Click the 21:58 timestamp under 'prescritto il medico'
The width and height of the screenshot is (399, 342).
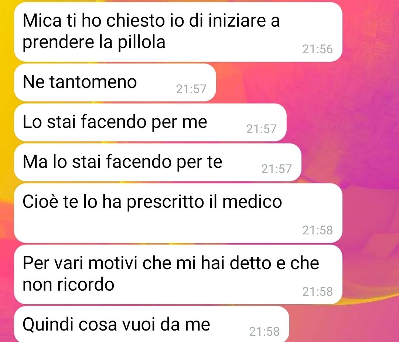[x=317, y=230]
